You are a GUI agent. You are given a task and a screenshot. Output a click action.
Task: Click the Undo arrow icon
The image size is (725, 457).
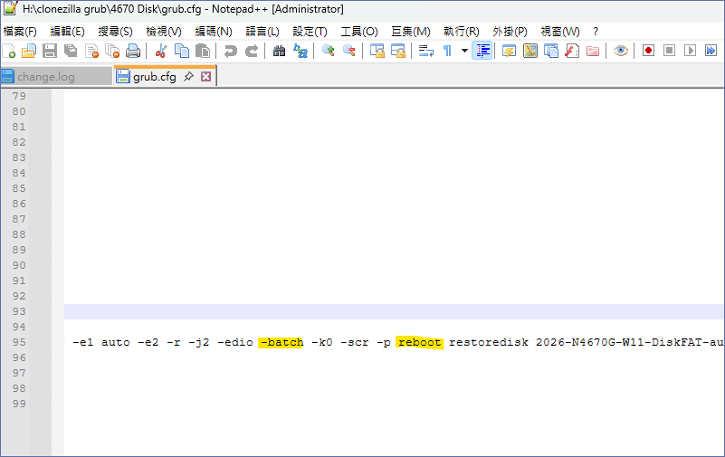pyautogui.click(x=231, y=52)
